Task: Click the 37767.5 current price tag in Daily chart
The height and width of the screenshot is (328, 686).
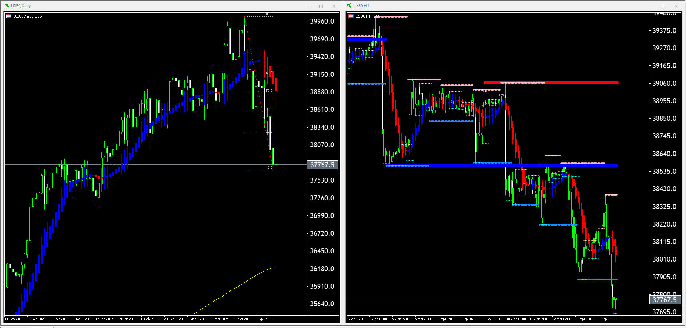Action: (x=323, y=165)
